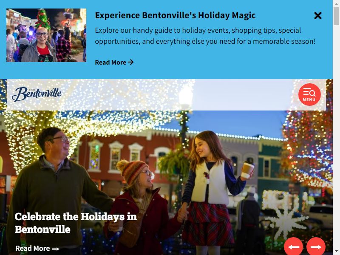This screenshot has height=255, width=340.
Task: Go to next hero slide arrow
Action: 316,247
